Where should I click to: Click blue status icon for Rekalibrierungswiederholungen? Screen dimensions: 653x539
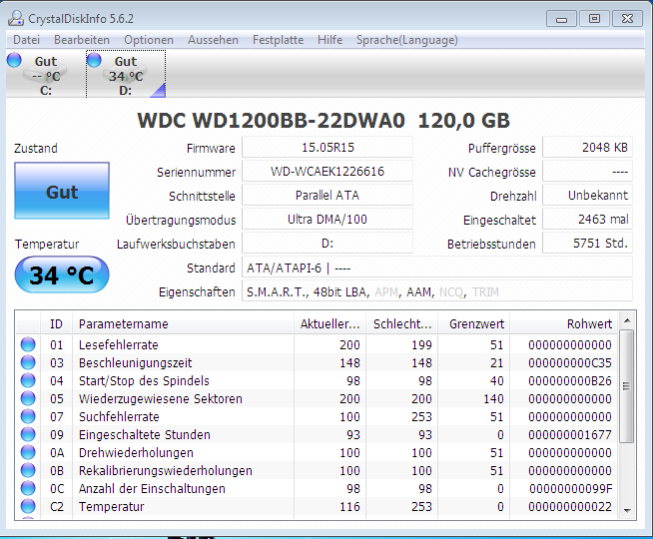pyautogui.click(x=28, y=470)
